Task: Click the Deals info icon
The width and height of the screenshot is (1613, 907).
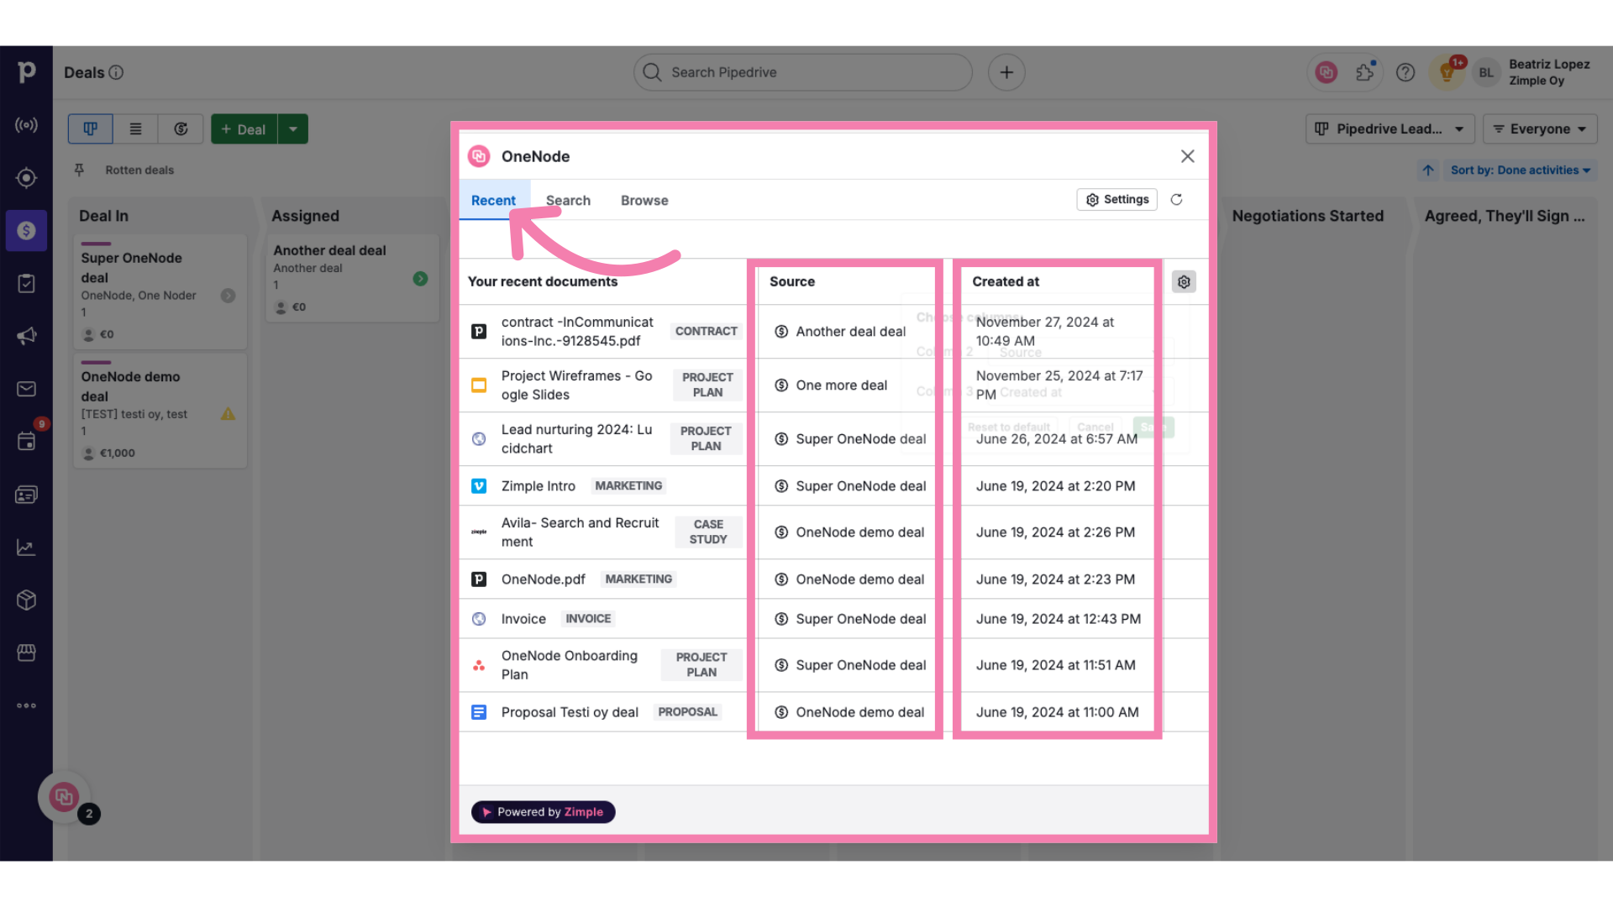Action: (x=117, y=72)
